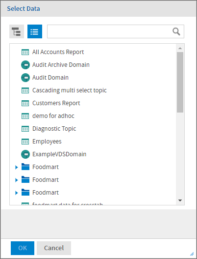The height and width of the screenshot is (259, 197).
Task: Click the magnifying glass search icon
Action: point(176,31)
